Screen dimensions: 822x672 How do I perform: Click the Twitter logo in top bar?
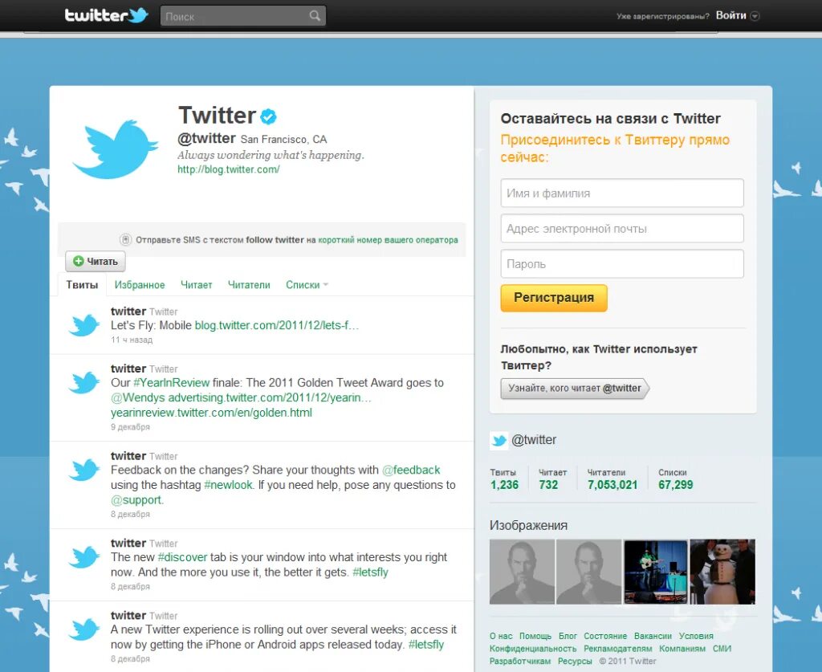click(107, 15)
